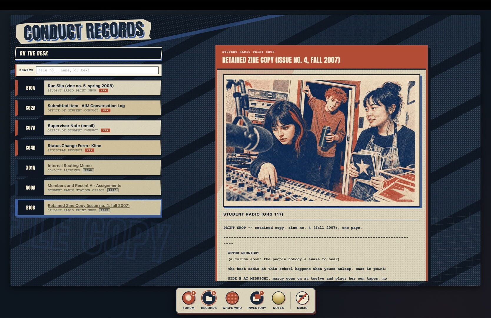This screenshot has height=318, width=491.
Task: Click the On The Desk header
Action: pyautogui.click(x=88, y=53)
